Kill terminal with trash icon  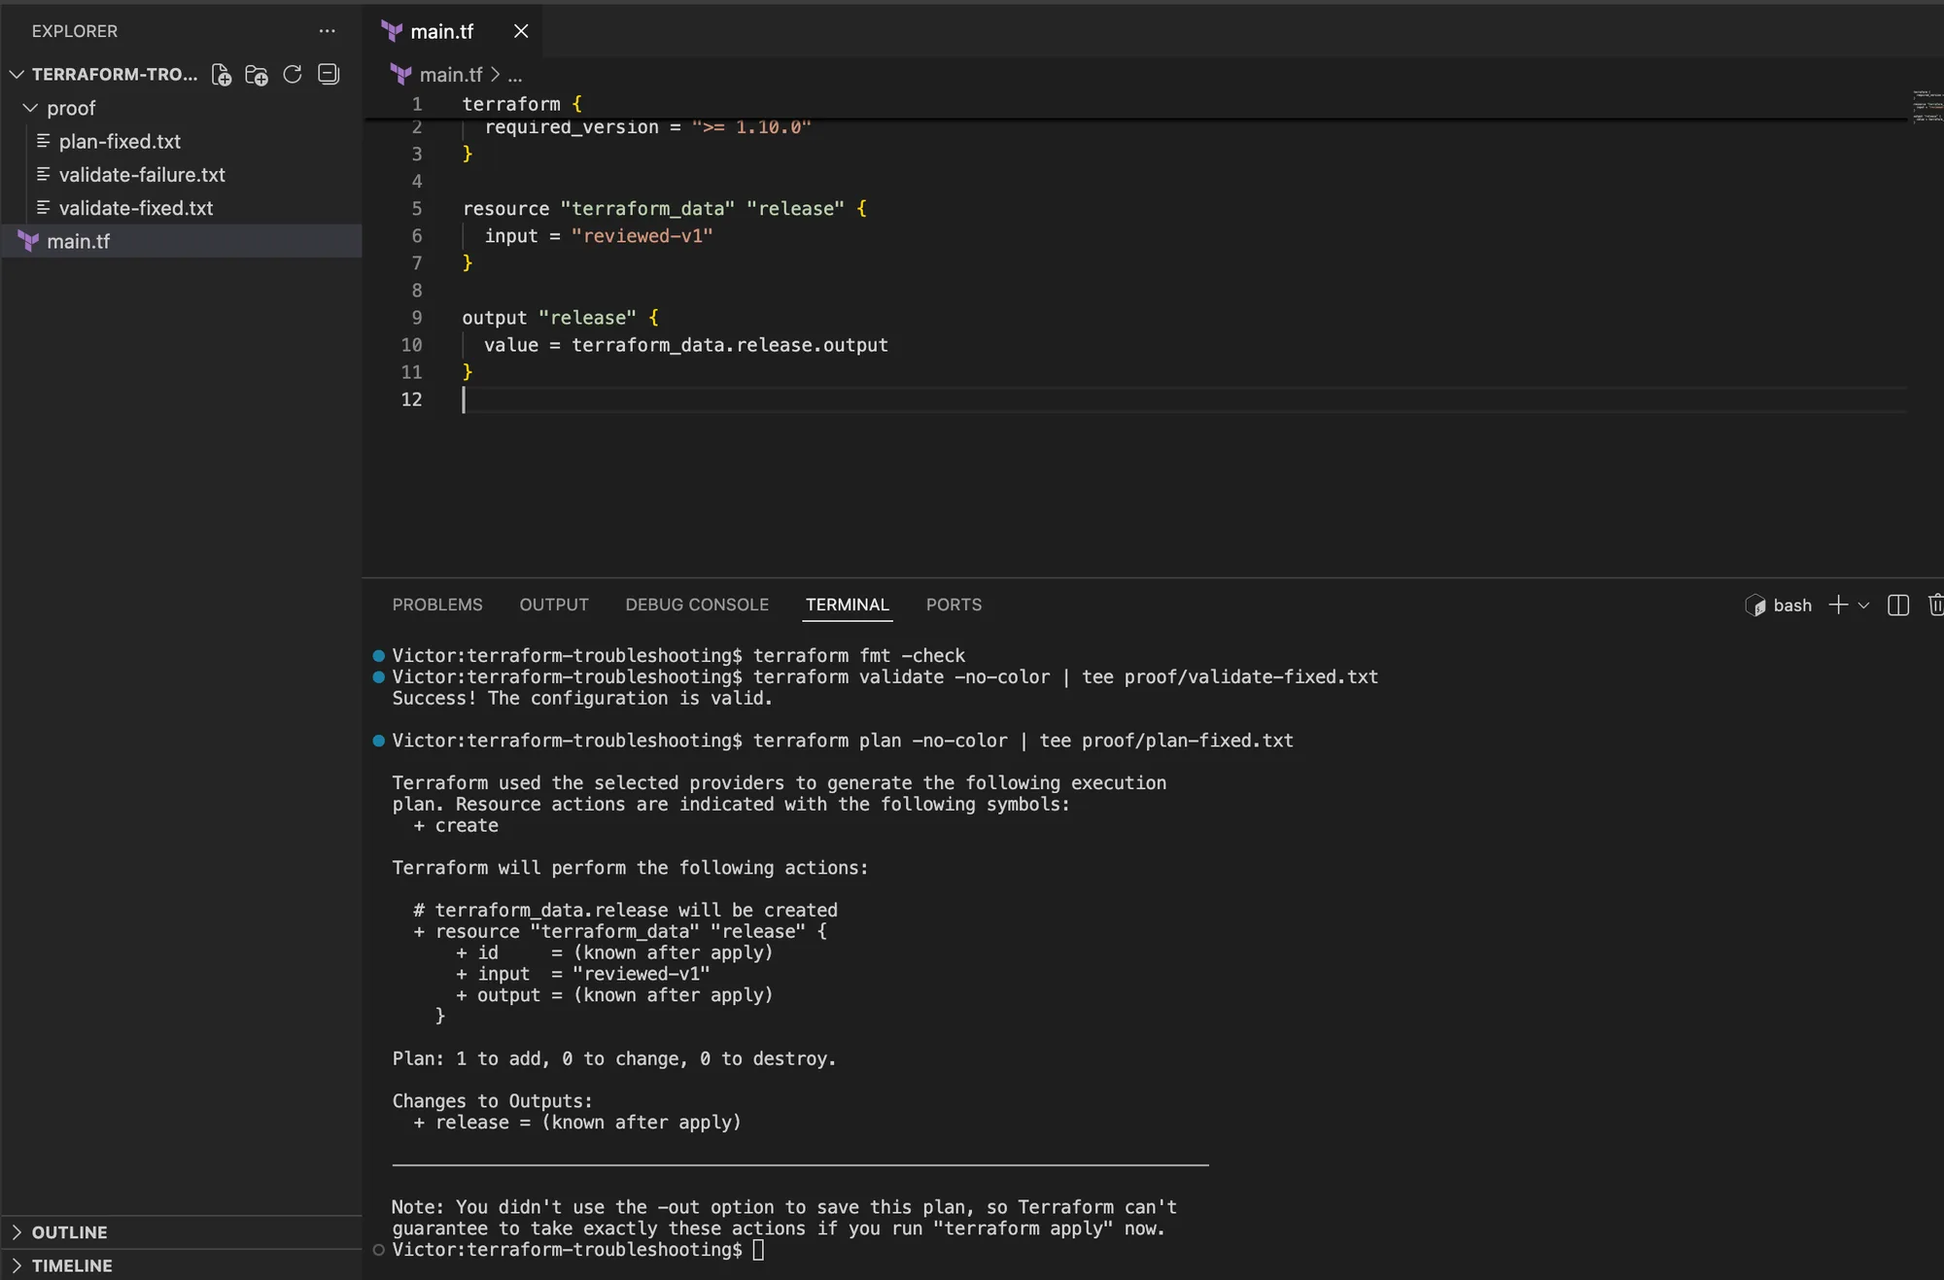pyautogui.click(x=1936, y=605)
